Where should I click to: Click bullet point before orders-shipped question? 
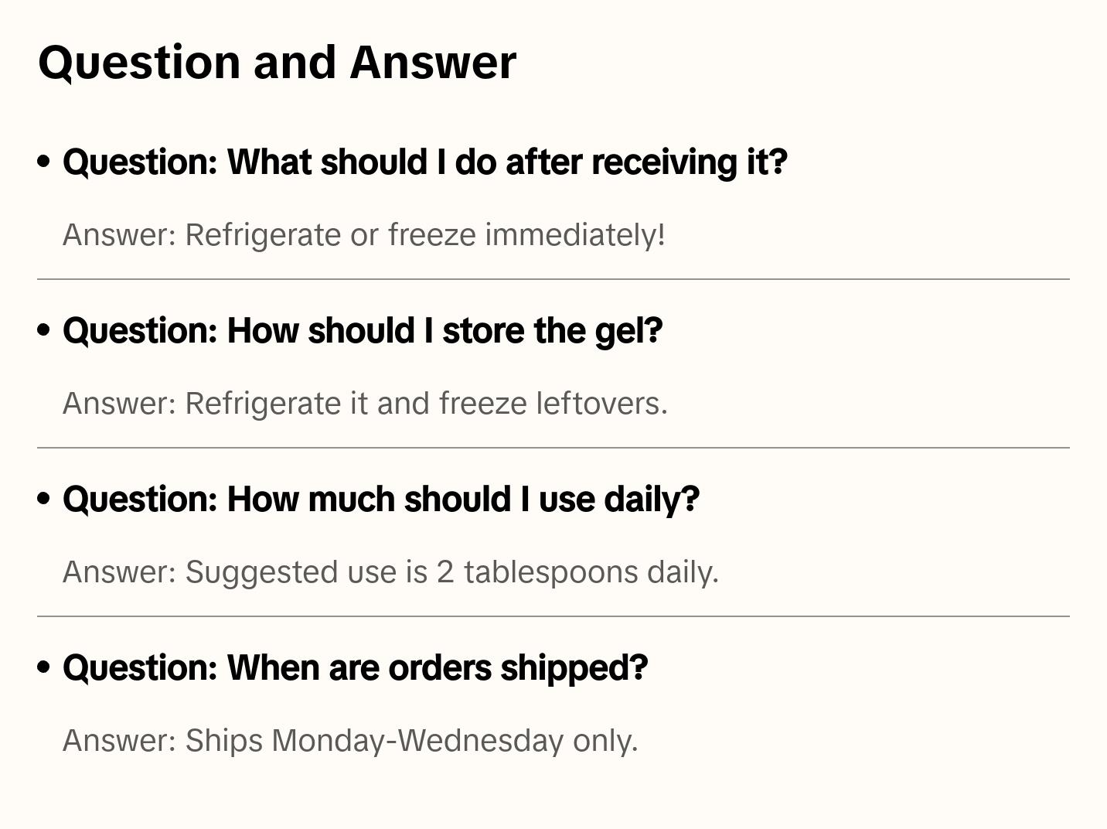(x=44, y=667)
